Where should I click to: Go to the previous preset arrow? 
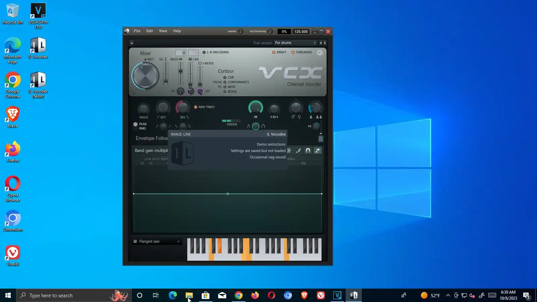click(321, 43)
